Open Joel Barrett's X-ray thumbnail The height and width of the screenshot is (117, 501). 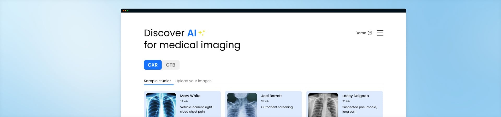point(242,105)
